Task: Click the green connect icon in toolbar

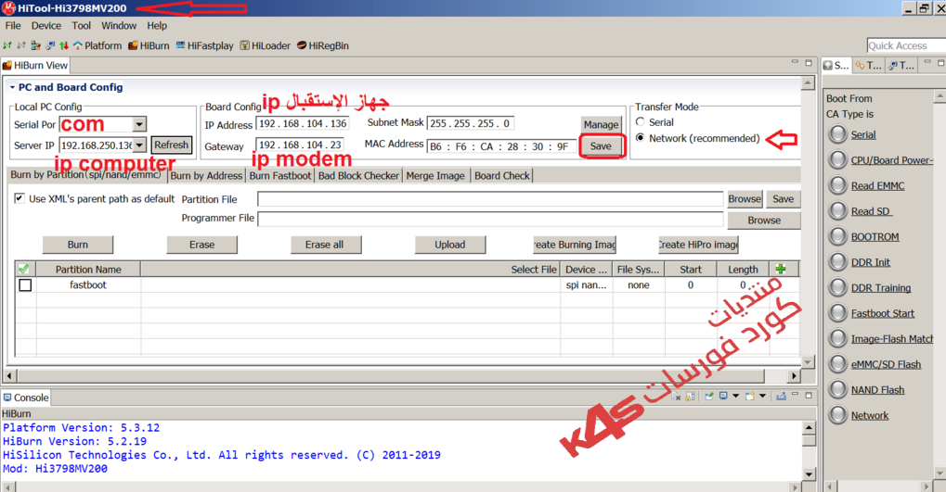Action: [x=7, y=45]
